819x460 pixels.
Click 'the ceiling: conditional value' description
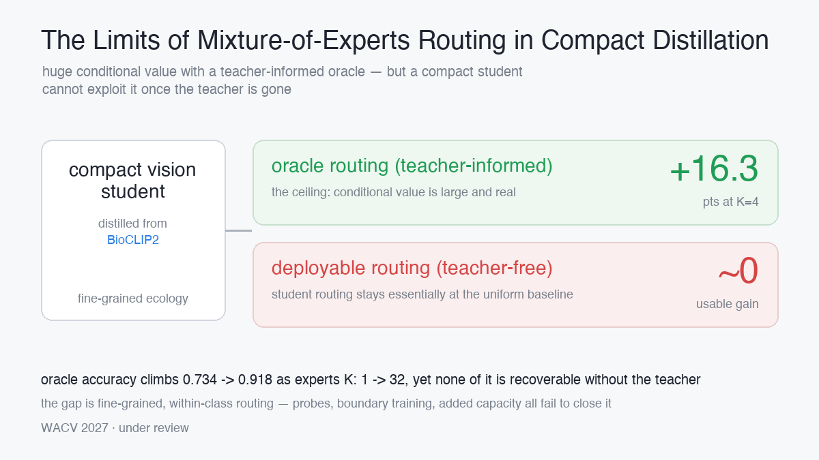[394, 192]
